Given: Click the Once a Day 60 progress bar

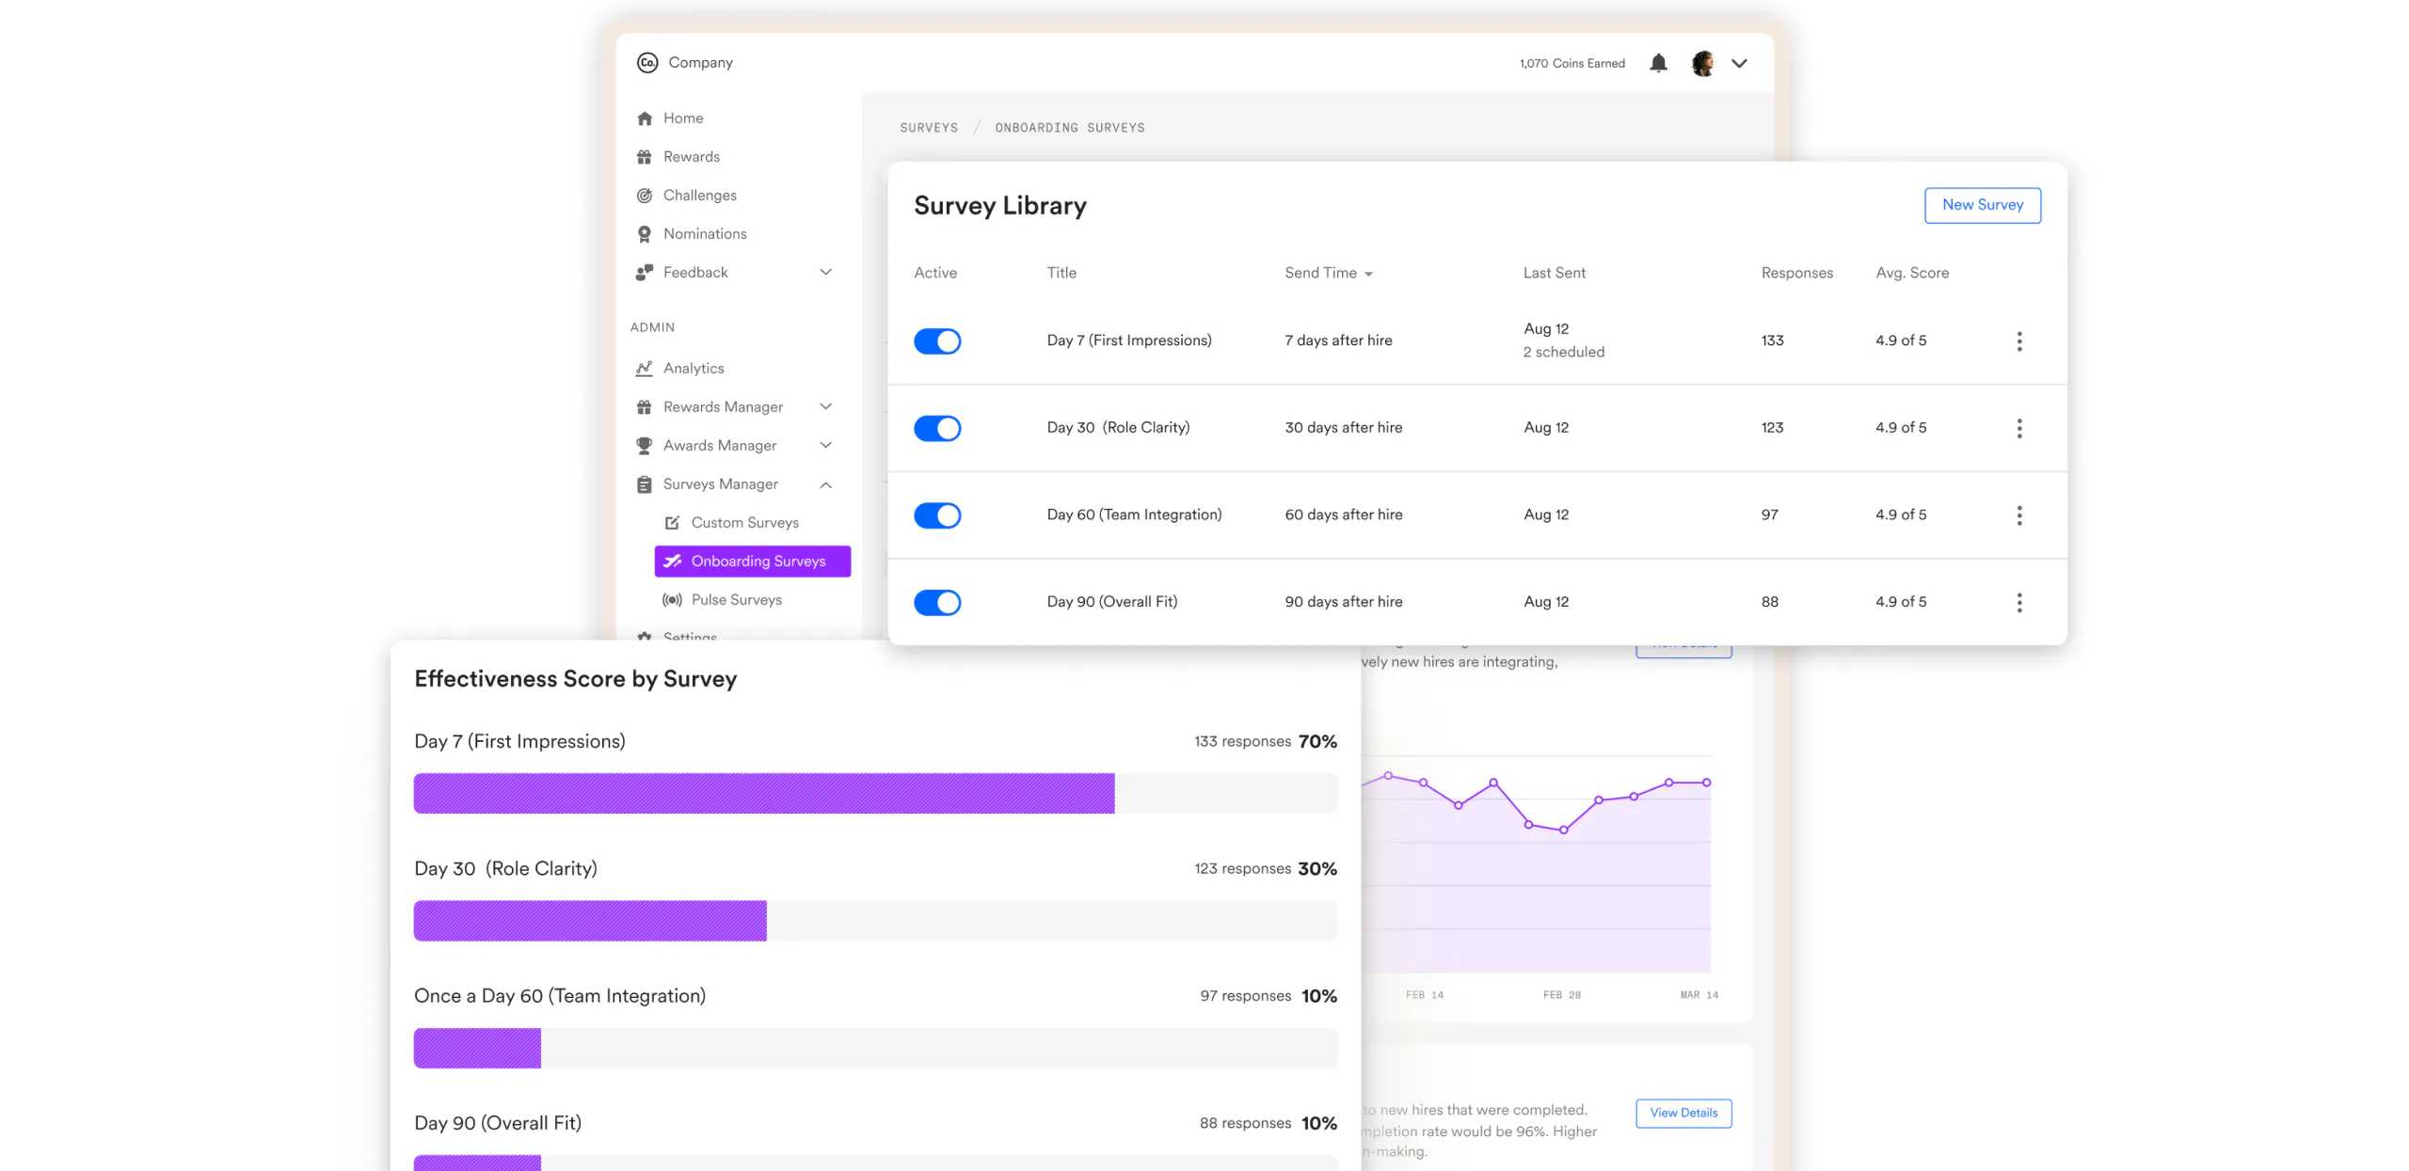Looking at the screenshot, I should pyautogui.click(x=875, y=1048).
